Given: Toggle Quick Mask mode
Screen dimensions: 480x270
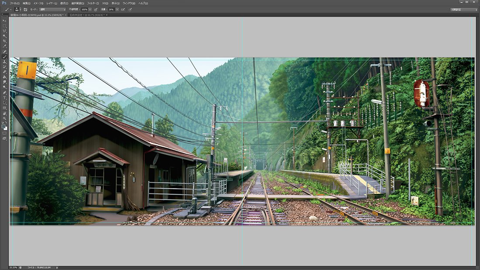Looking at the screenshot, I should point(4,133).
